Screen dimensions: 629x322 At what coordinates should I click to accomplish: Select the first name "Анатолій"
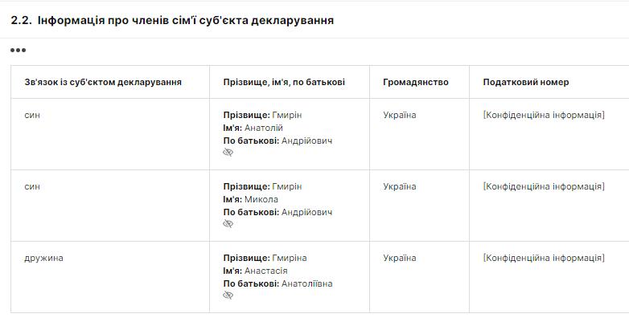[x=264, y=128]
